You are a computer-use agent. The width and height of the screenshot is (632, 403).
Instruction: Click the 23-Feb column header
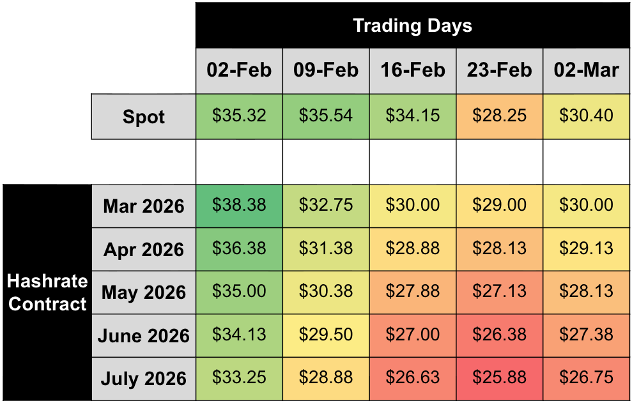[x=500, y=70]
